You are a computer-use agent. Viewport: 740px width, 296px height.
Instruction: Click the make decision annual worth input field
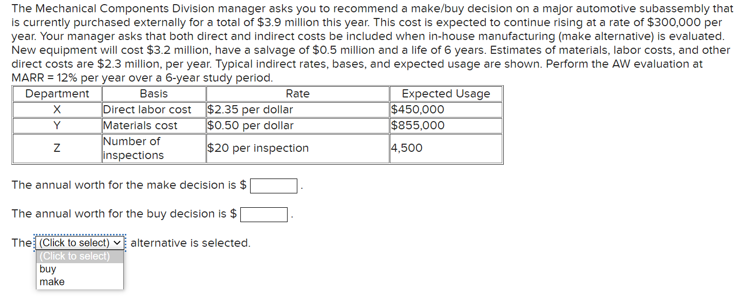(273, 186)
